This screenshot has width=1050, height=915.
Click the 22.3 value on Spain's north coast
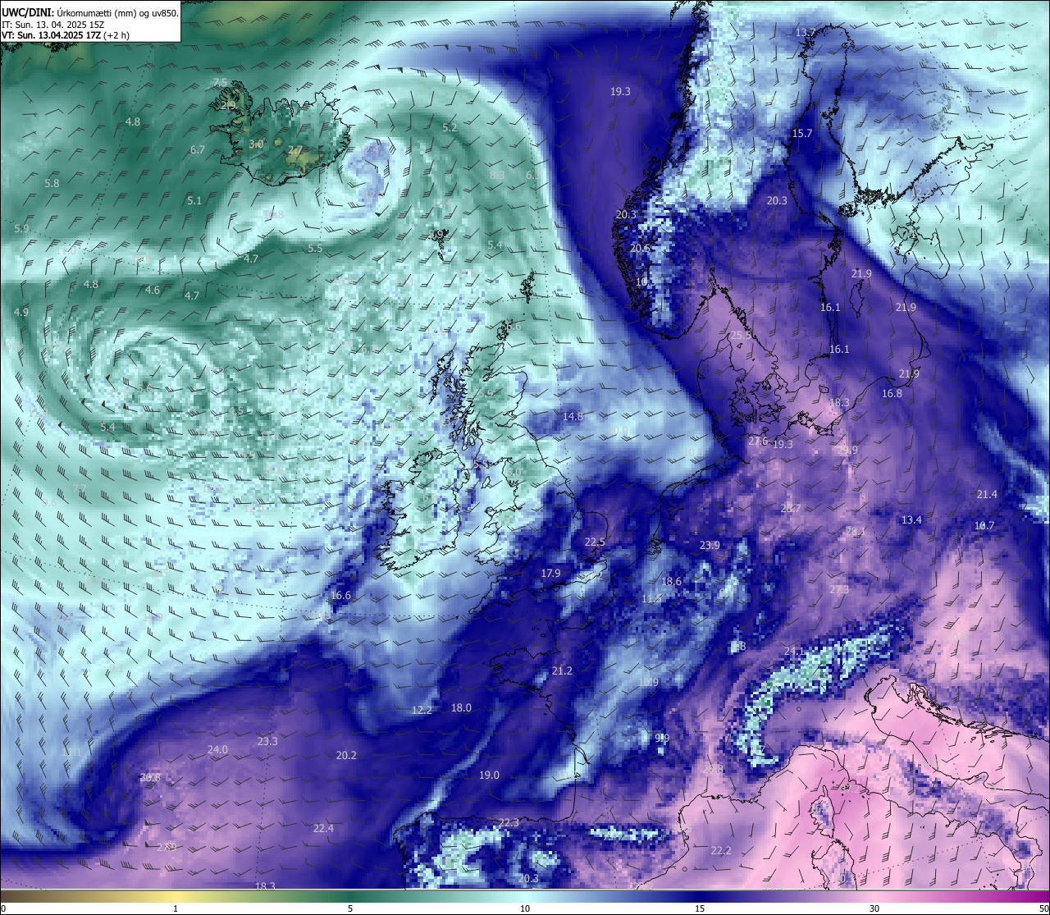[x=509, y=823]
